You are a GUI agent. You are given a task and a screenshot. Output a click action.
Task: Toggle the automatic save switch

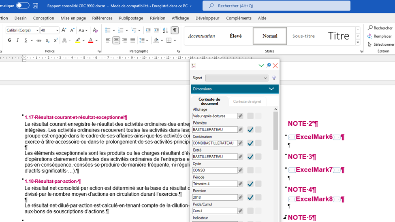(23, 6)
